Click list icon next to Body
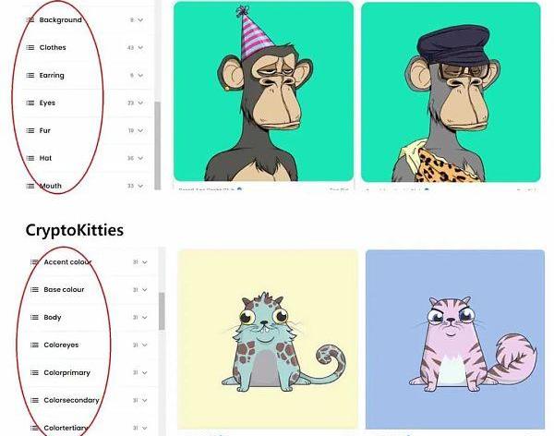Viewport: 554px width, 436px height. click(x=34, y=317)
